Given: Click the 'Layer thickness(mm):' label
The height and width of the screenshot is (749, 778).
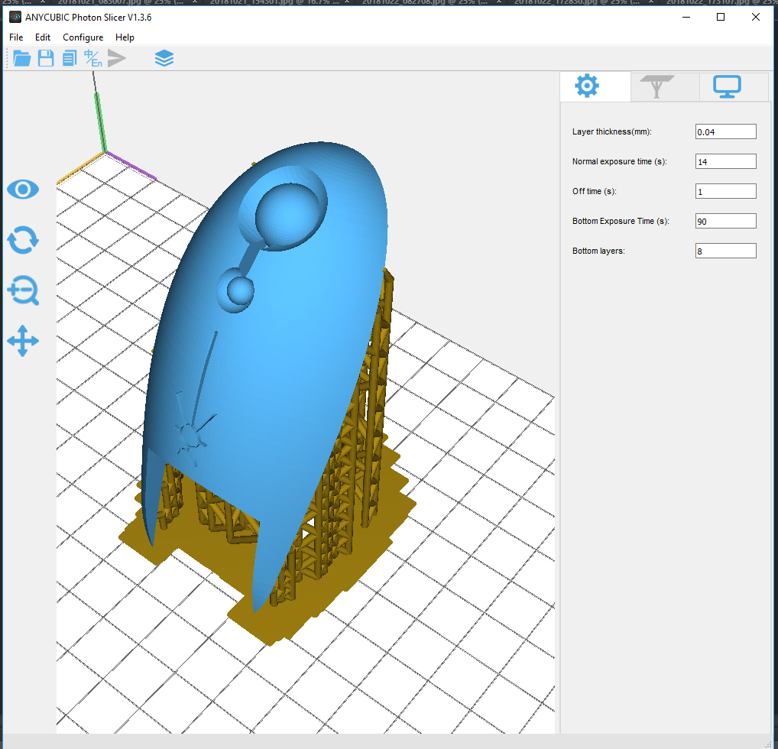Looking at the screenshot, I should (612, 131).
